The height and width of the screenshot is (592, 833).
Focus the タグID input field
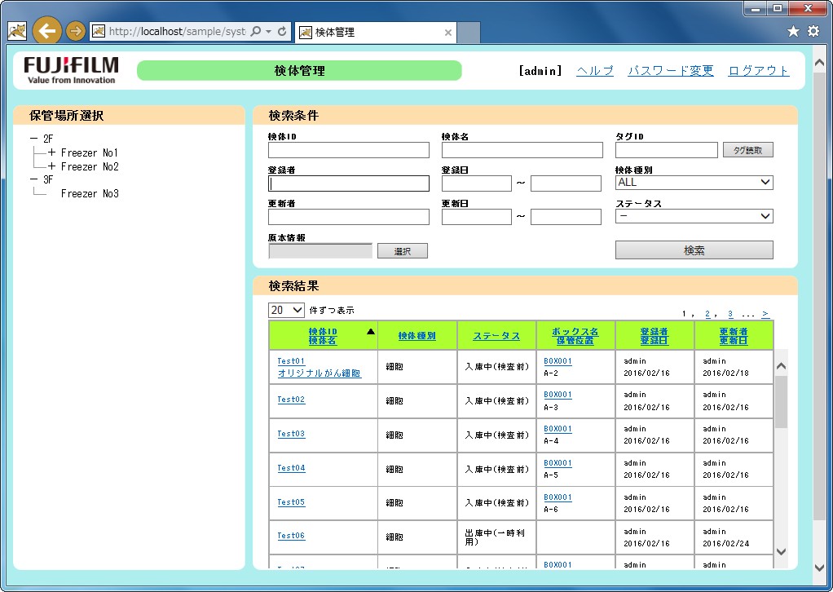coord(666,150)
